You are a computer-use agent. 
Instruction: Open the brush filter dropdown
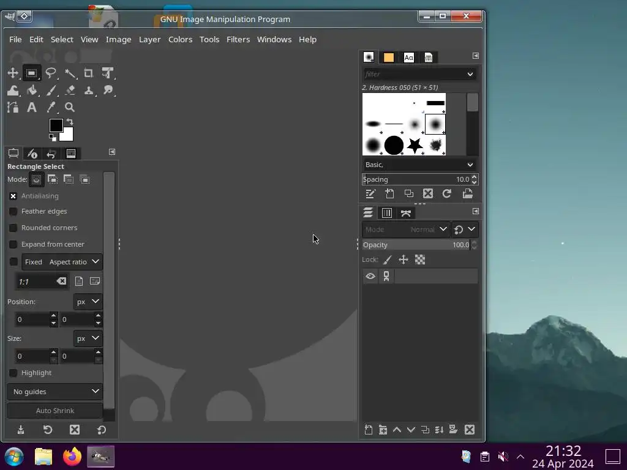(x=470, y=74)
